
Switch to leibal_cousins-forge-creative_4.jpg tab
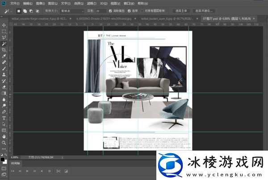coord(39,19)
